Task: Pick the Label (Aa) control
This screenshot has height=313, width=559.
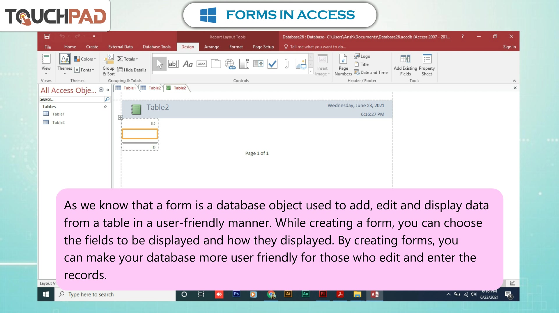Action: 188,64
